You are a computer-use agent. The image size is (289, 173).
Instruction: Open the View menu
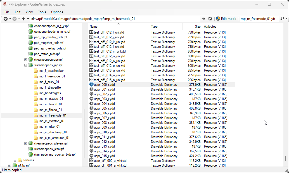[29, 12]
